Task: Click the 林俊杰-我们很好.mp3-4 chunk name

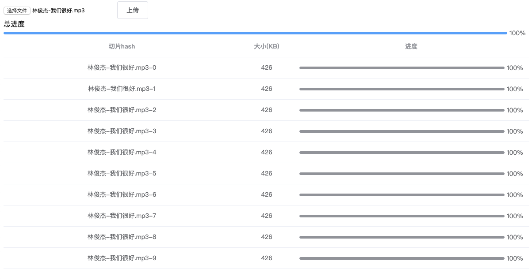Action: point(122,153)
